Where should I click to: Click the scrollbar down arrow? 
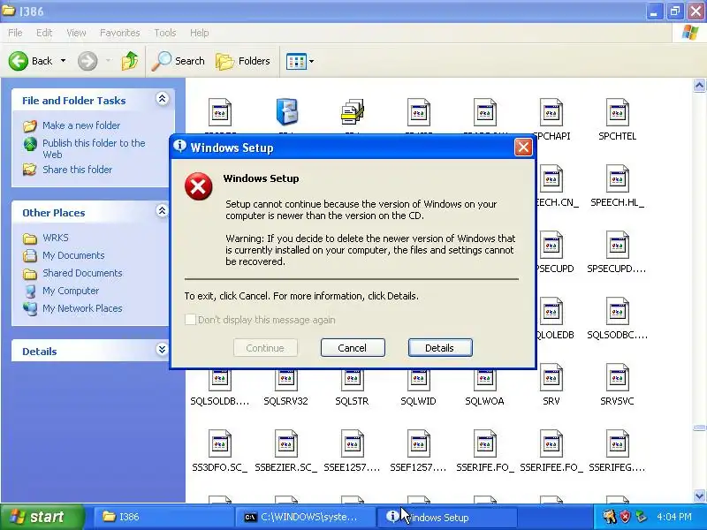click(699, 496)
